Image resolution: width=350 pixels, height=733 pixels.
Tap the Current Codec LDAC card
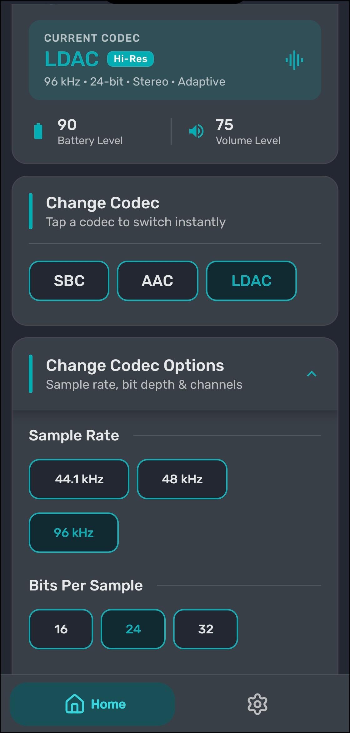point(175,60)
